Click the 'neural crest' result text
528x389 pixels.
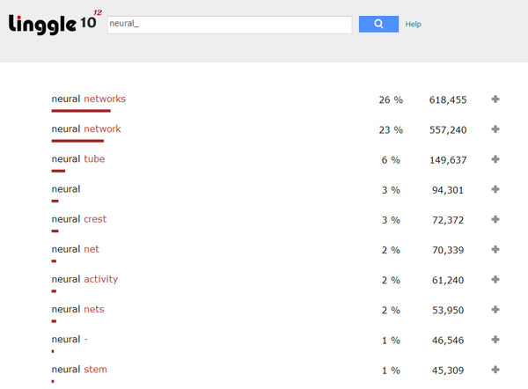pyautogui.click(x=79, y=219)
